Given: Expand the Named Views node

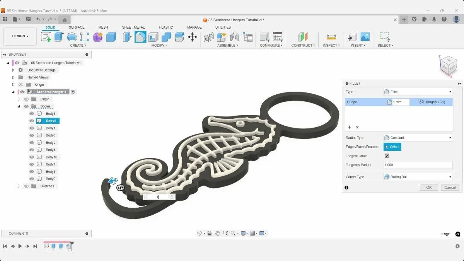Looking at the screenshot, I should tap(13, 77).
